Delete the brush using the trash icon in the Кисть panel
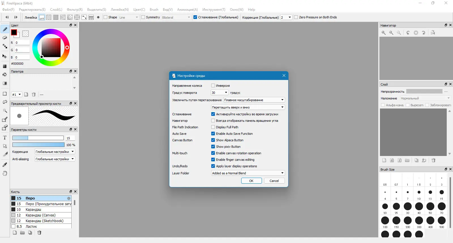The height and width of the screenshot is (243, 453). (x=39, y=233)
